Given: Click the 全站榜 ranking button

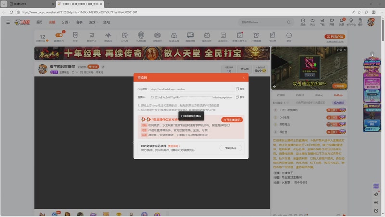Looking at the screenshot, I should 244,69.
